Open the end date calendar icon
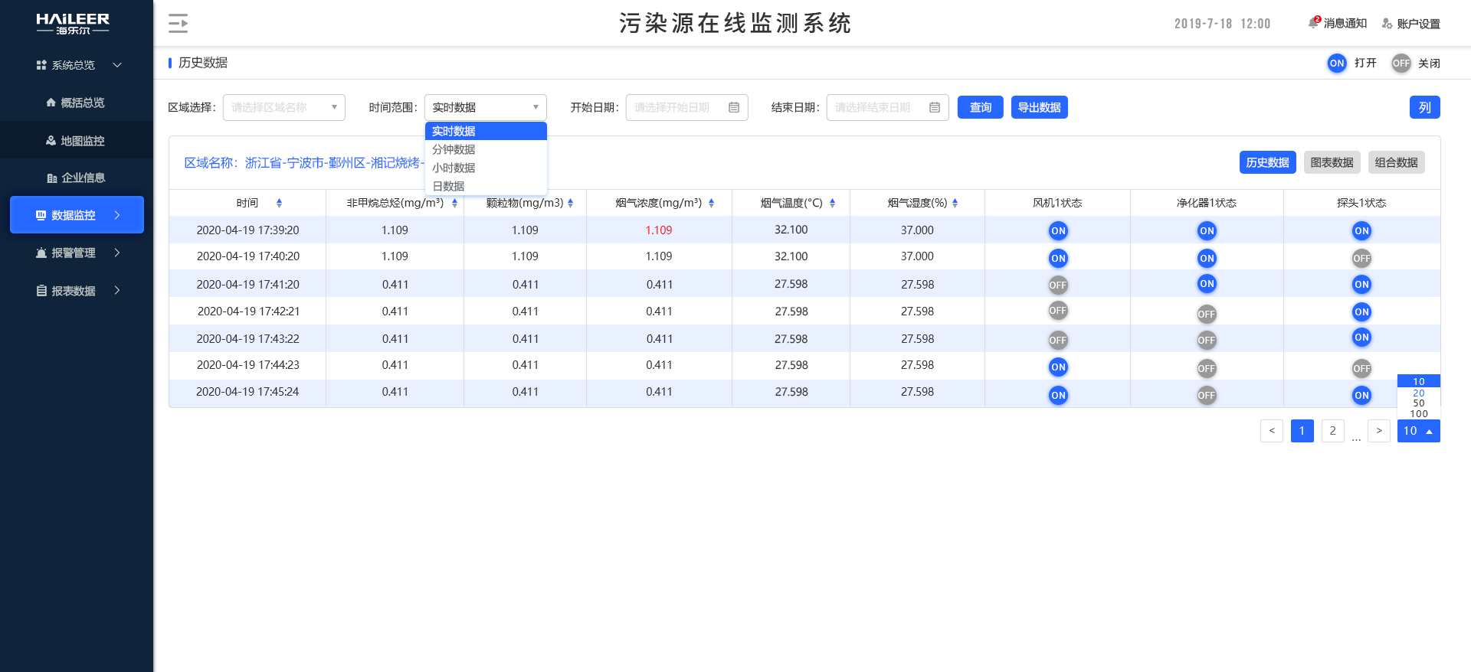The height and width of the screenshot is (672, 1471). pyautogui.click(x=935, y=107)
